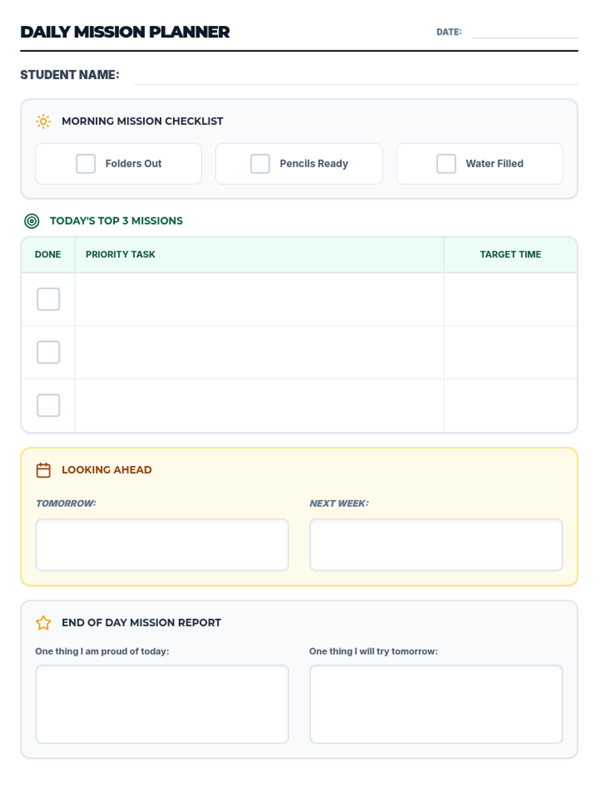Check the second mission's Done box
598x797 pixels.
pyautogui.click(x=48, y=352)
